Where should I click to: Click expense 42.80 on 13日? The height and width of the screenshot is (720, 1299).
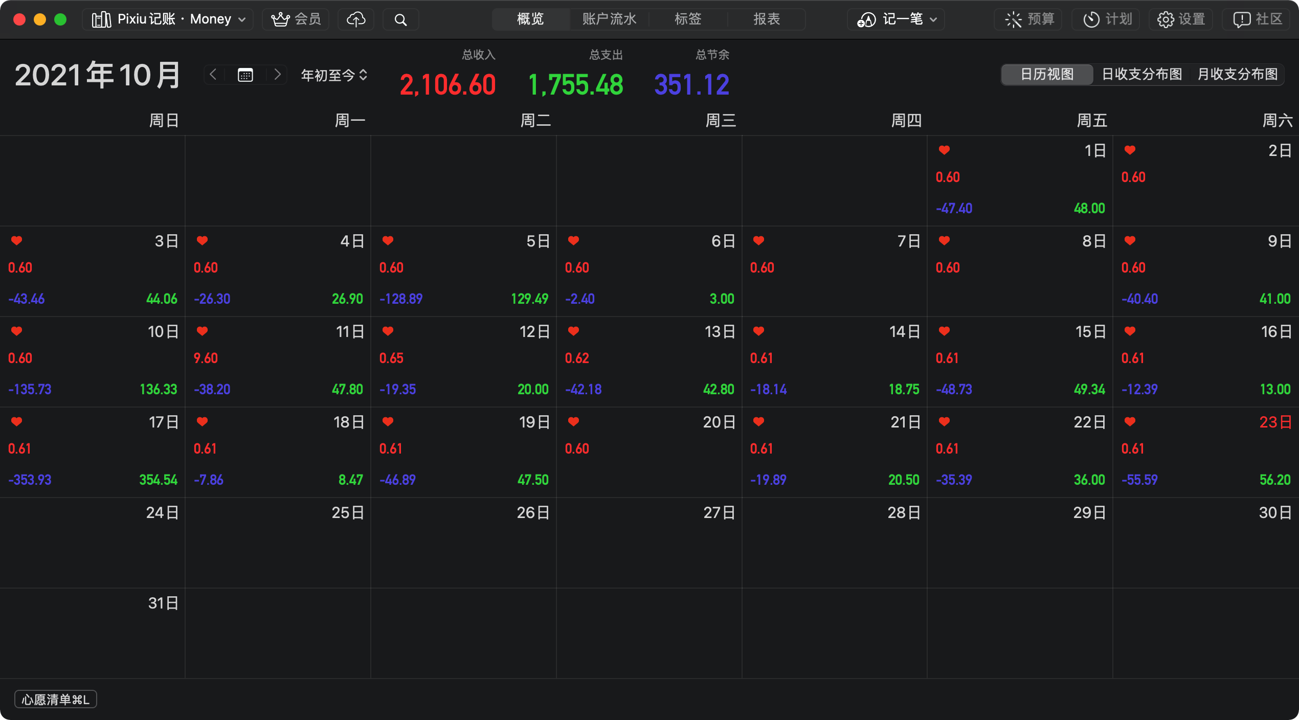(719, 389)
